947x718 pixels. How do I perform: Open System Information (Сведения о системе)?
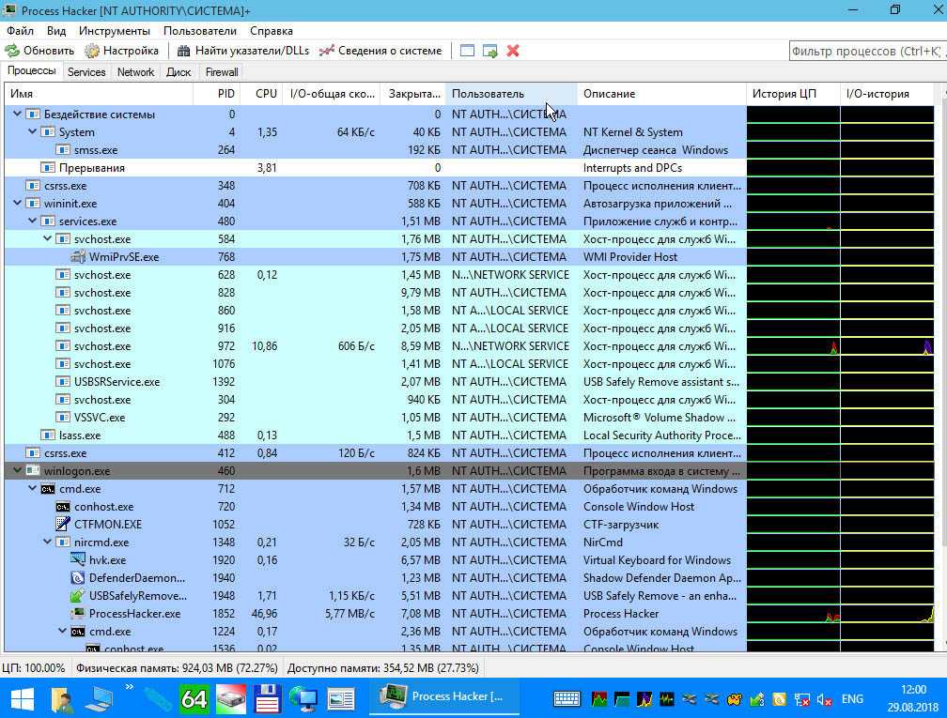[380, 51]
